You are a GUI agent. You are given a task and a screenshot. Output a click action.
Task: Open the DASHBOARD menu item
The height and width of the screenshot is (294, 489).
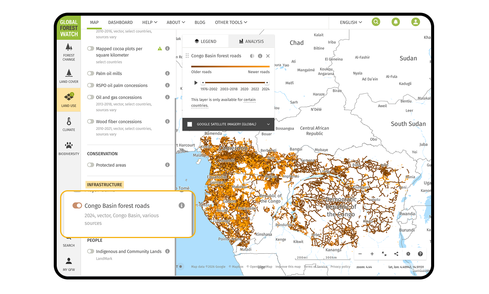[x=120, y=22]
